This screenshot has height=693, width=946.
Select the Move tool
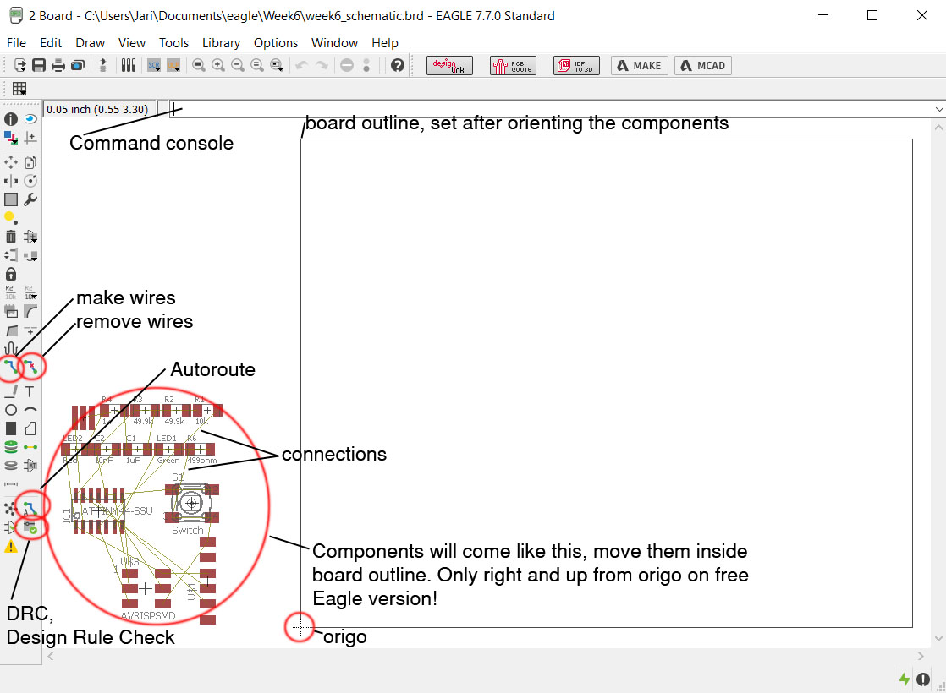[11, 162]
